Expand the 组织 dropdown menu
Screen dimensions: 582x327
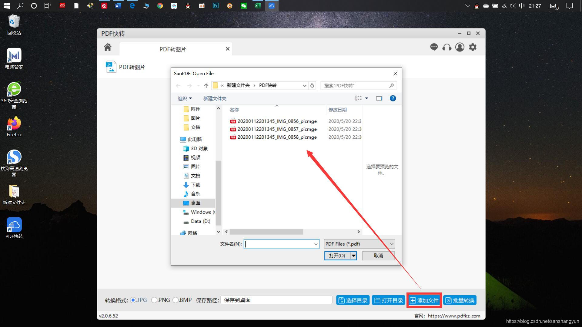coord(185,98)
